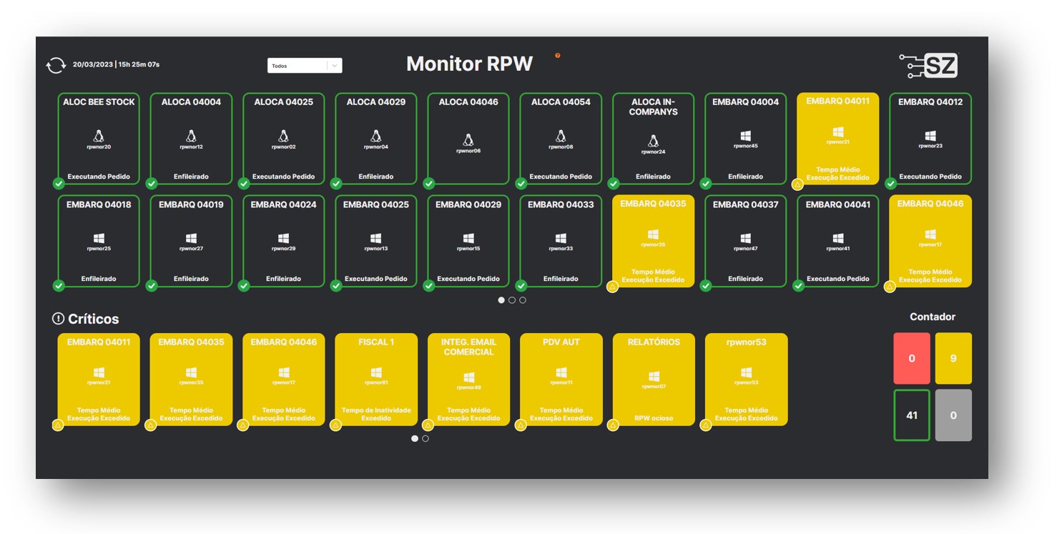Click the red counter tile showing 0
This screenshot has height=534, width=1057.
coord(911,358)
